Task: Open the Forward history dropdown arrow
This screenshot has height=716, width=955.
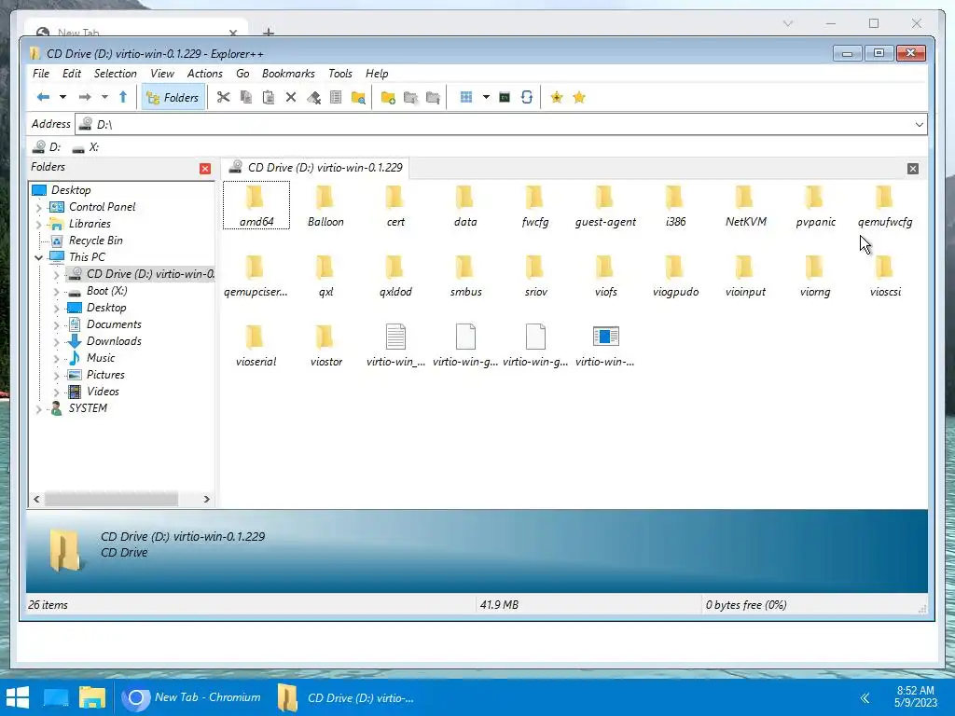Action: pos(104,97)
